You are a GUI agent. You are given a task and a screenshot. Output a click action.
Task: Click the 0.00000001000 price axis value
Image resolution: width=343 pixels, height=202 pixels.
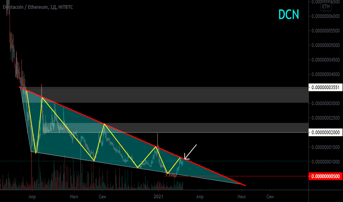pyautogui.click(x=325, y=162)
